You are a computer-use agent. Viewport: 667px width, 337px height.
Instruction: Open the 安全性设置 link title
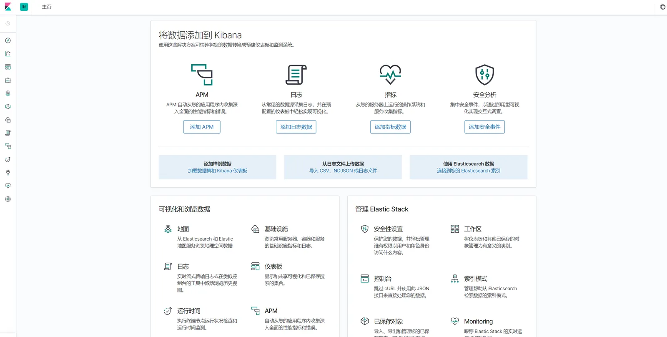point(389,229)
